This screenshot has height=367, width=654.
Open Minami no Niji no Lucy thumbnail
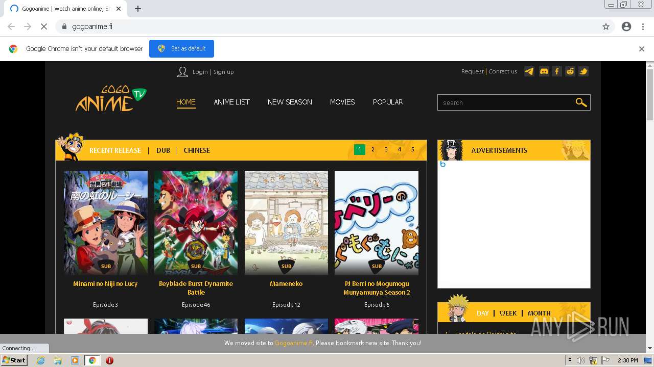click(x=106, y=223)
